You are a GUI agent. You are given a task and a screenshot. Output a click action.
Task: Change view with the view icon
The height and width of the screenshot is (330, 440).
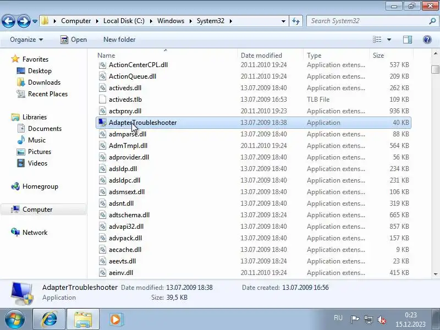point(377,40)
